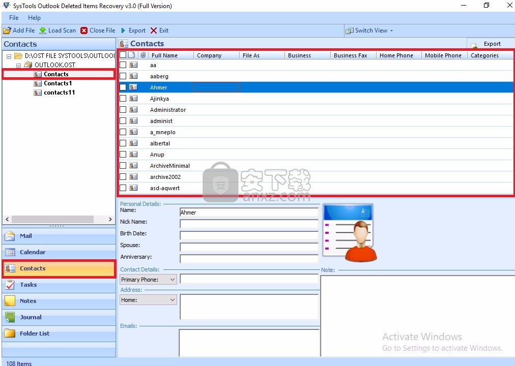This screenshot has width=515, height=366.
Task: Click the Folder List folder icon
Action: click(10, 333)
